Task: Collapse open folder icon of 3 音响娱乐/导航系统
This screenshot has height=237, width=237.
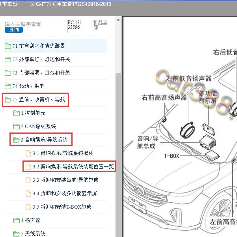Action: (x=17, y=140)
